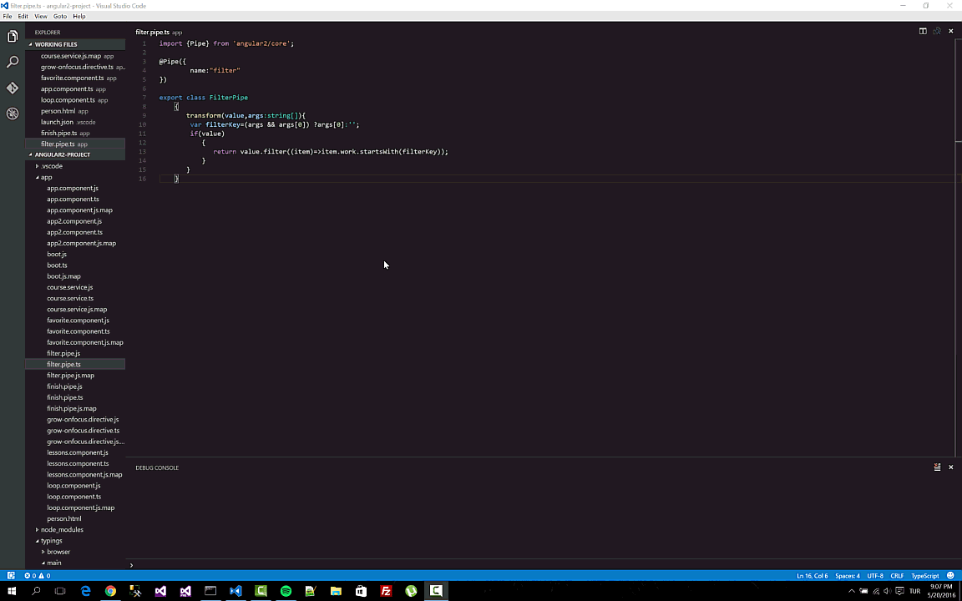Open the Debug view in the activity bar
This screenshot has width=962, height=601.
[x=12, y=114]
